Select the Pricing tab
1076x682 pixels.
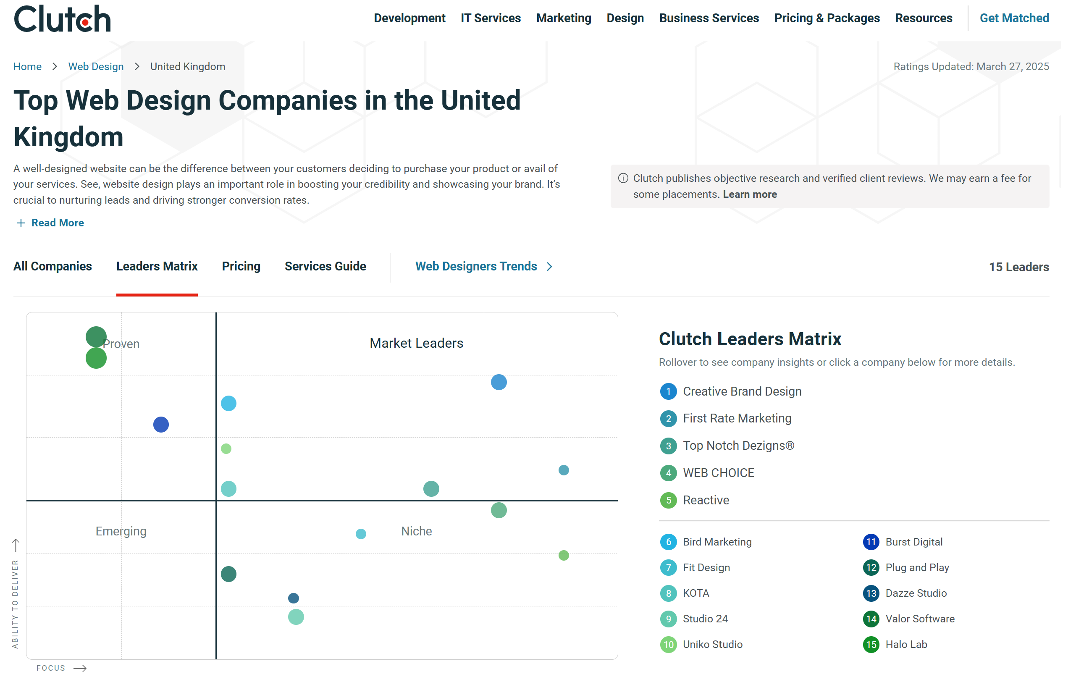click(x=241, y=266)
